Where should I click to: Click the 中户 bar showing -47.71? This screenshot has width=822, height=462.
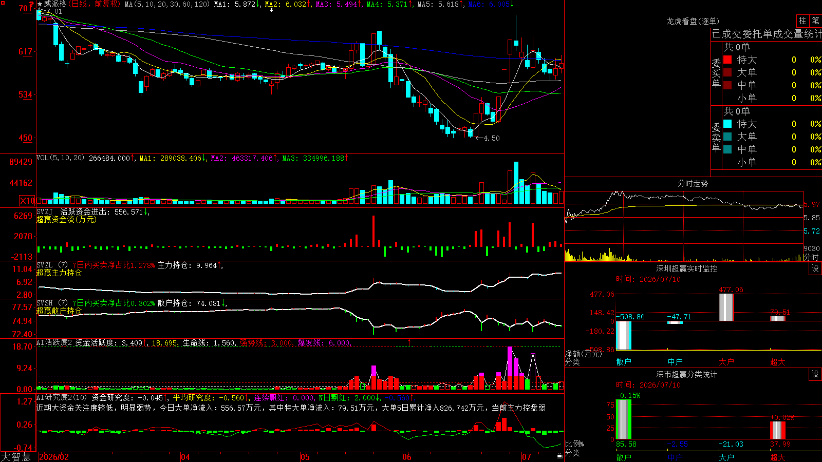point(675,322)
